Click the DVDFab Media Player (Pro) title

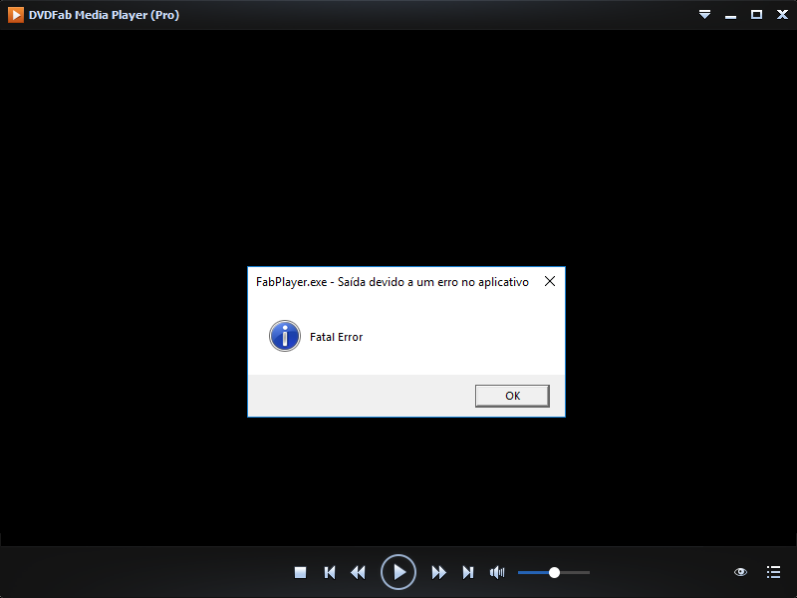click(x=104, y=15)
